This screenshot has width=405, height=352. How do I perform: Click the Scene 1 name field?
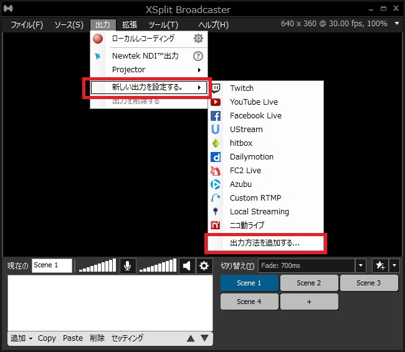pos(52,265)
